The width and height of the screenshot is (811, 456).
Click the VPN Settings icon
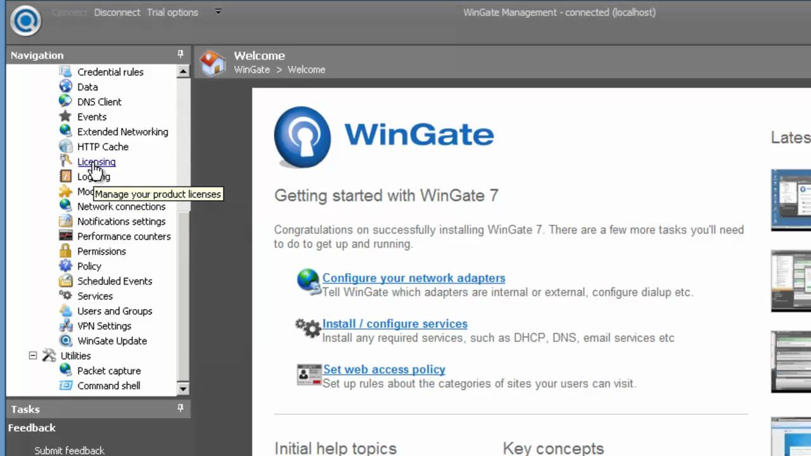coord(65,326)
